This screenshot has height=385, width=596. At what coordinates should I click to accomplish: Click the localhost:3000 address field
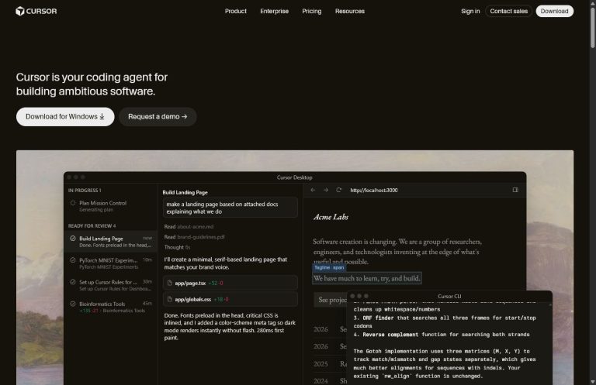coord(374,190)
